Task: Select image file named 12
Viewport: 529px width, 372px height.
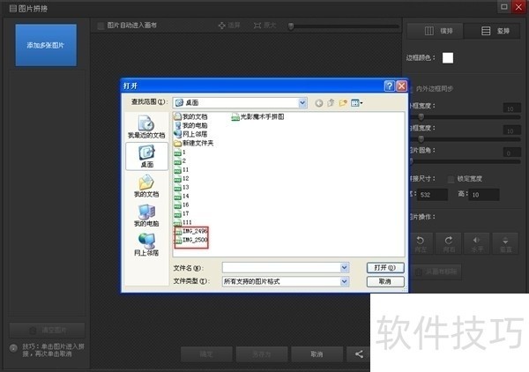Action: click(x=182, y=178)
